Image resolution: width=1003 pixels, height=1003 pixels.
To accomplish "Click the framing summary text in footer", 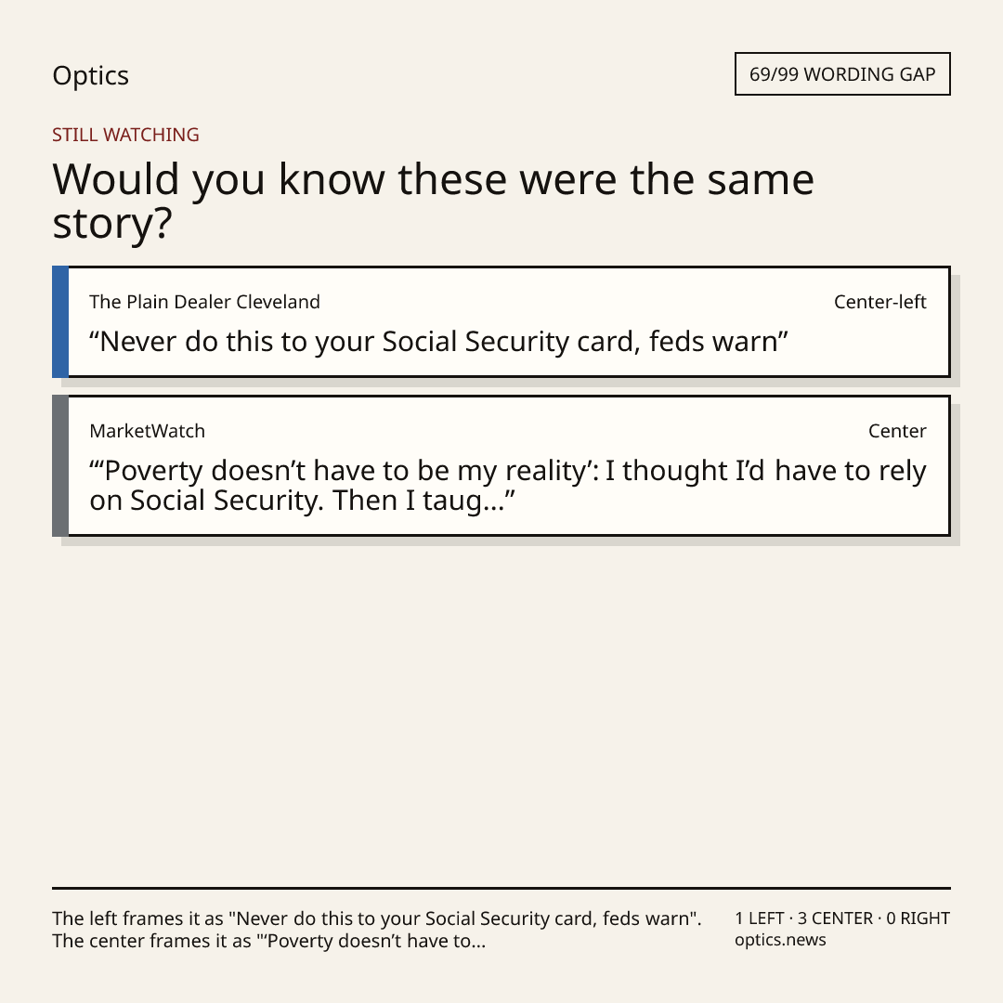I will click(x=377, y=930).
